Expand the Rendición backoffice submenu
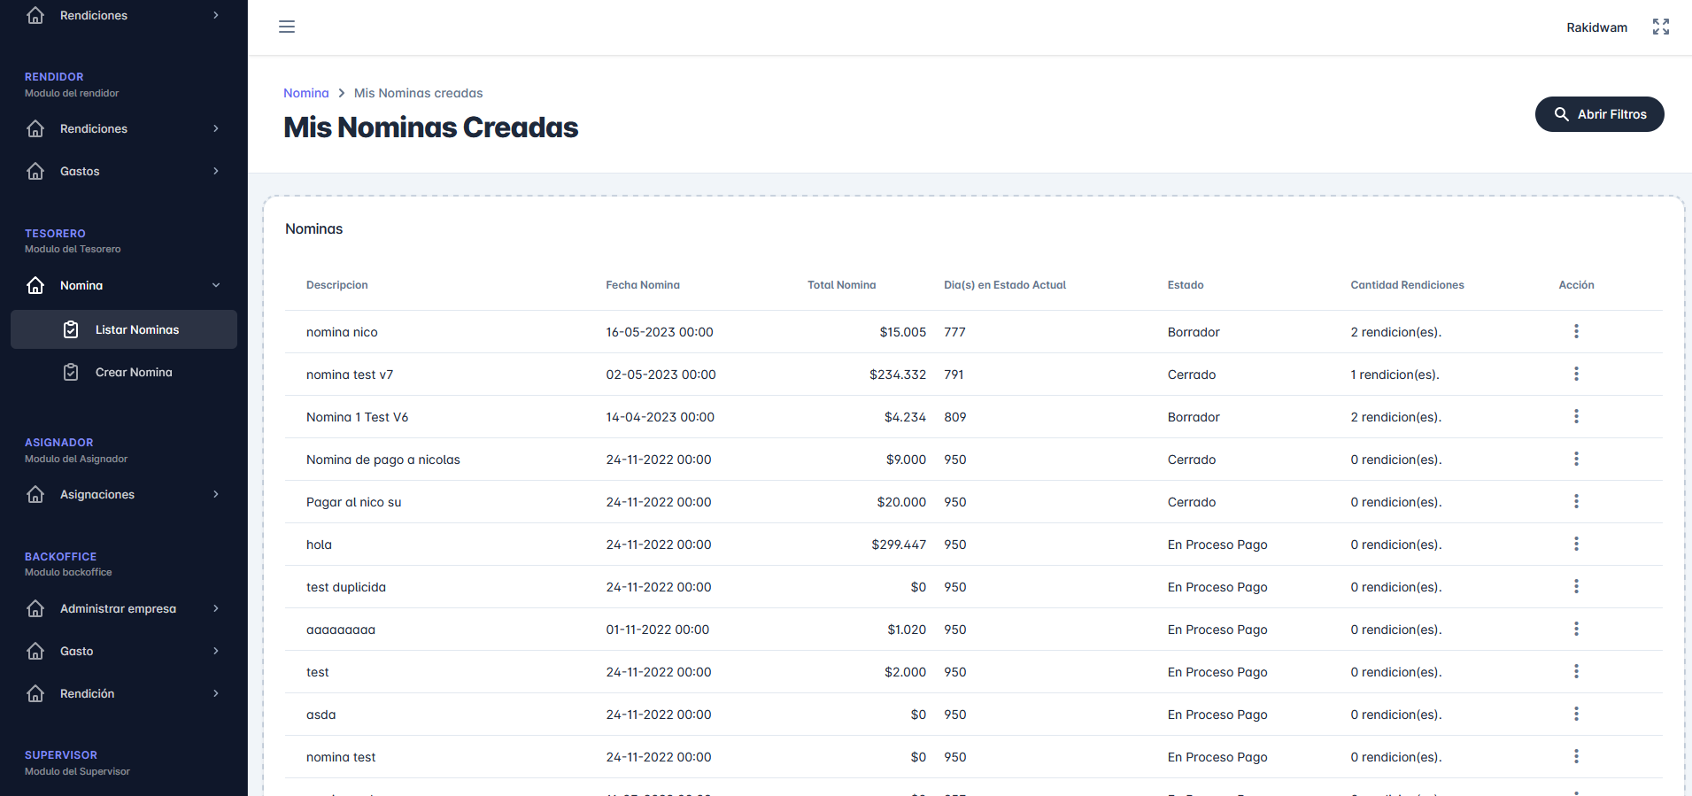This screenshot has width=1692, height=796. [x=215, y=693]
